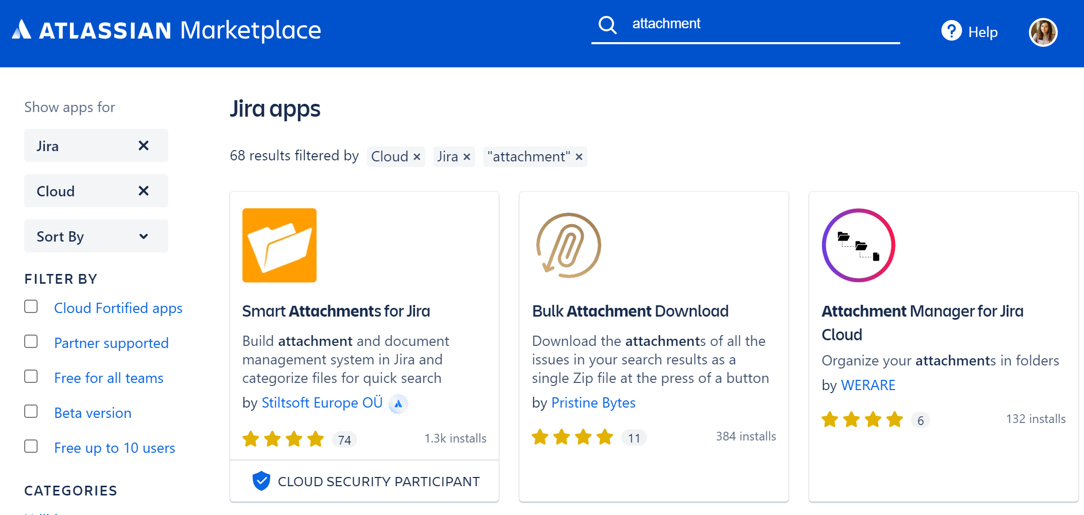Expand the Sort By dropdown
This screenshot has height=515, width=1084.
point(96,236)
